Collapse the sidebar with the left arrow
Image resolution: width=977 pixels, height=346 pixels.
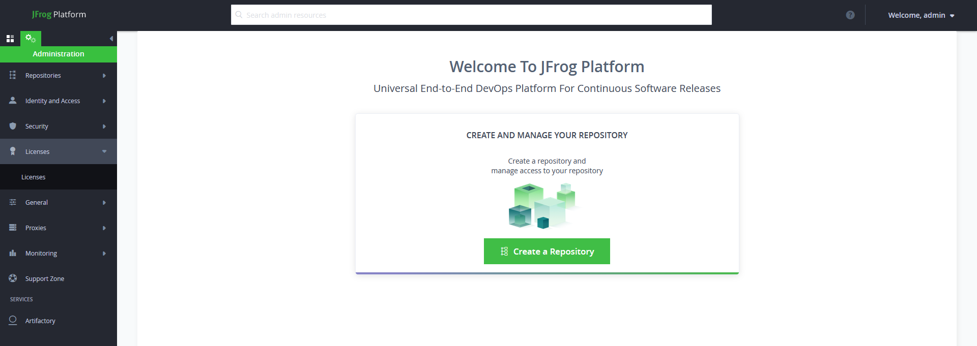point(111,39)
